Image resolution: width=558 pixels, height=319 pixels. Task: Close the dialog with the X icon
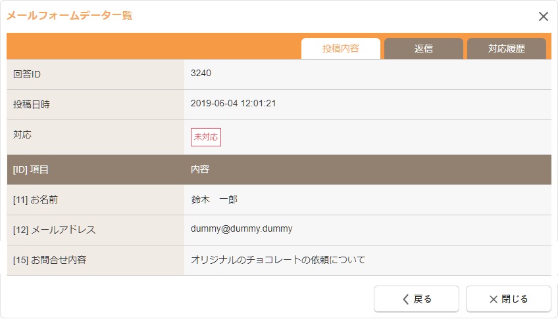(x=543, y=17)
